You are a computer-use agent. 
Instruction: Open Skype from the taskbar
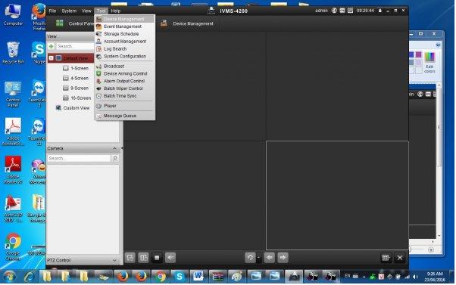point(180,277)
